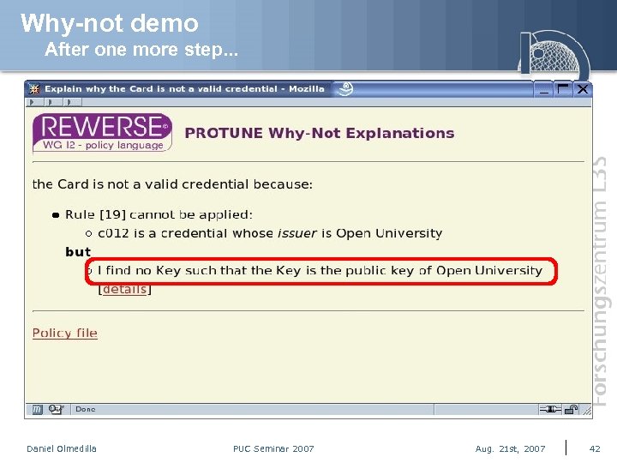
Task: Click the 'c012 is a credential' line
Action: tap(270, 233)
